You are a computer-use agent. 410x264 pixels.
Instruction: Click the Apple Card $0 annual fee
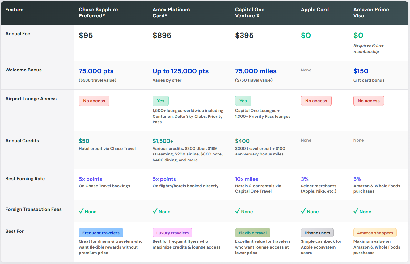point(306,36)
